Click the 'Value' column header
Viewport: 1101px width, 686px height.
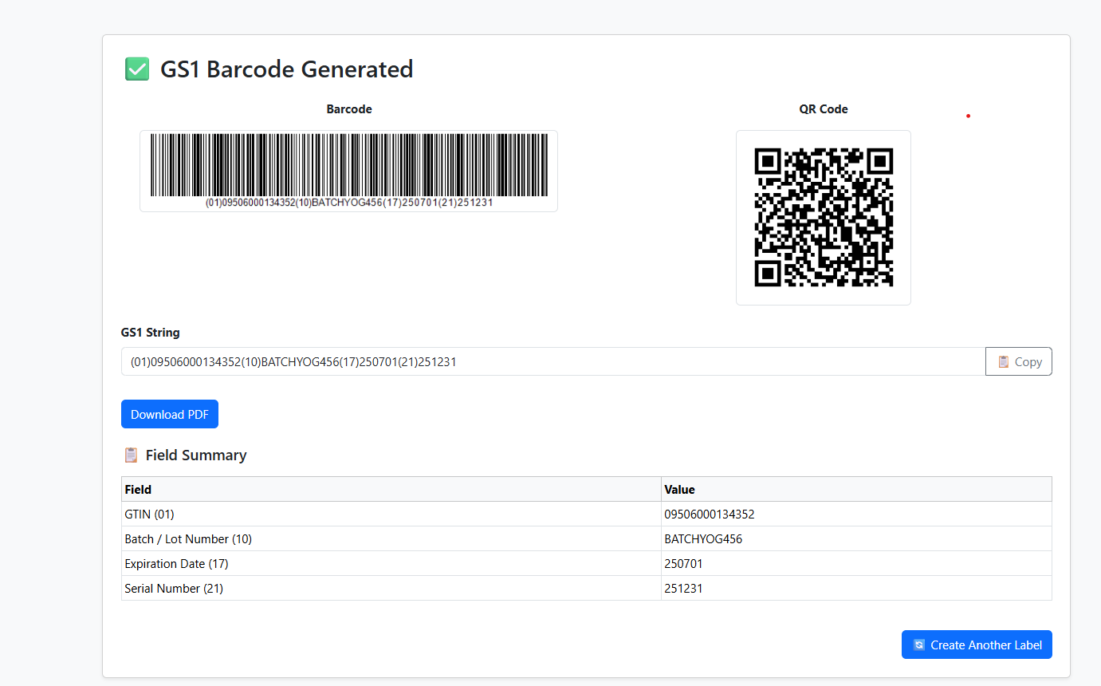pos(856,489)
